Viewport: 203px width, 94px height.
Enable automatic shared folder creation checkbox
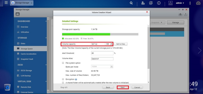point(63,83)
